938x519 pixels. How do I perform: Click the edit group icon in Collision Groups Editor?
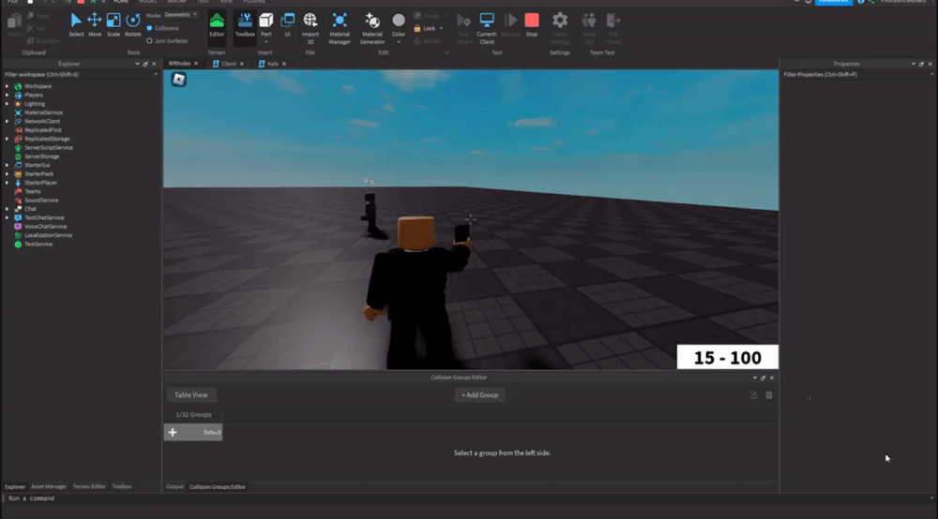[x=753, y=395]
